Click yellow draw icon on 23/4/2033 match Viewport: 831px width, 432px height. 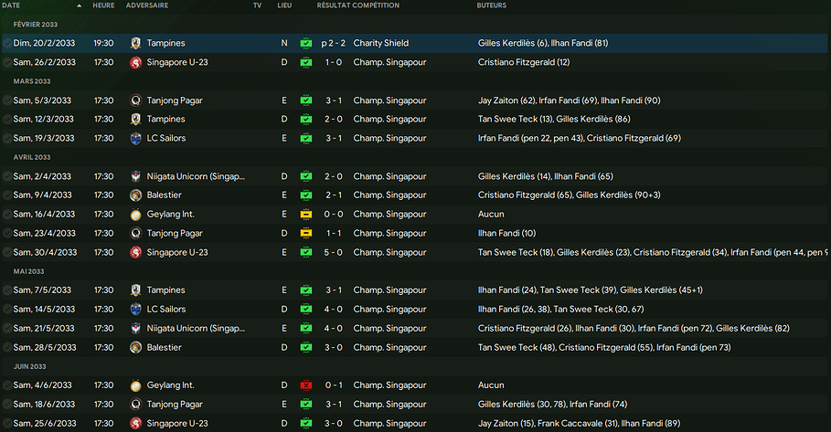tap(305, 233)
